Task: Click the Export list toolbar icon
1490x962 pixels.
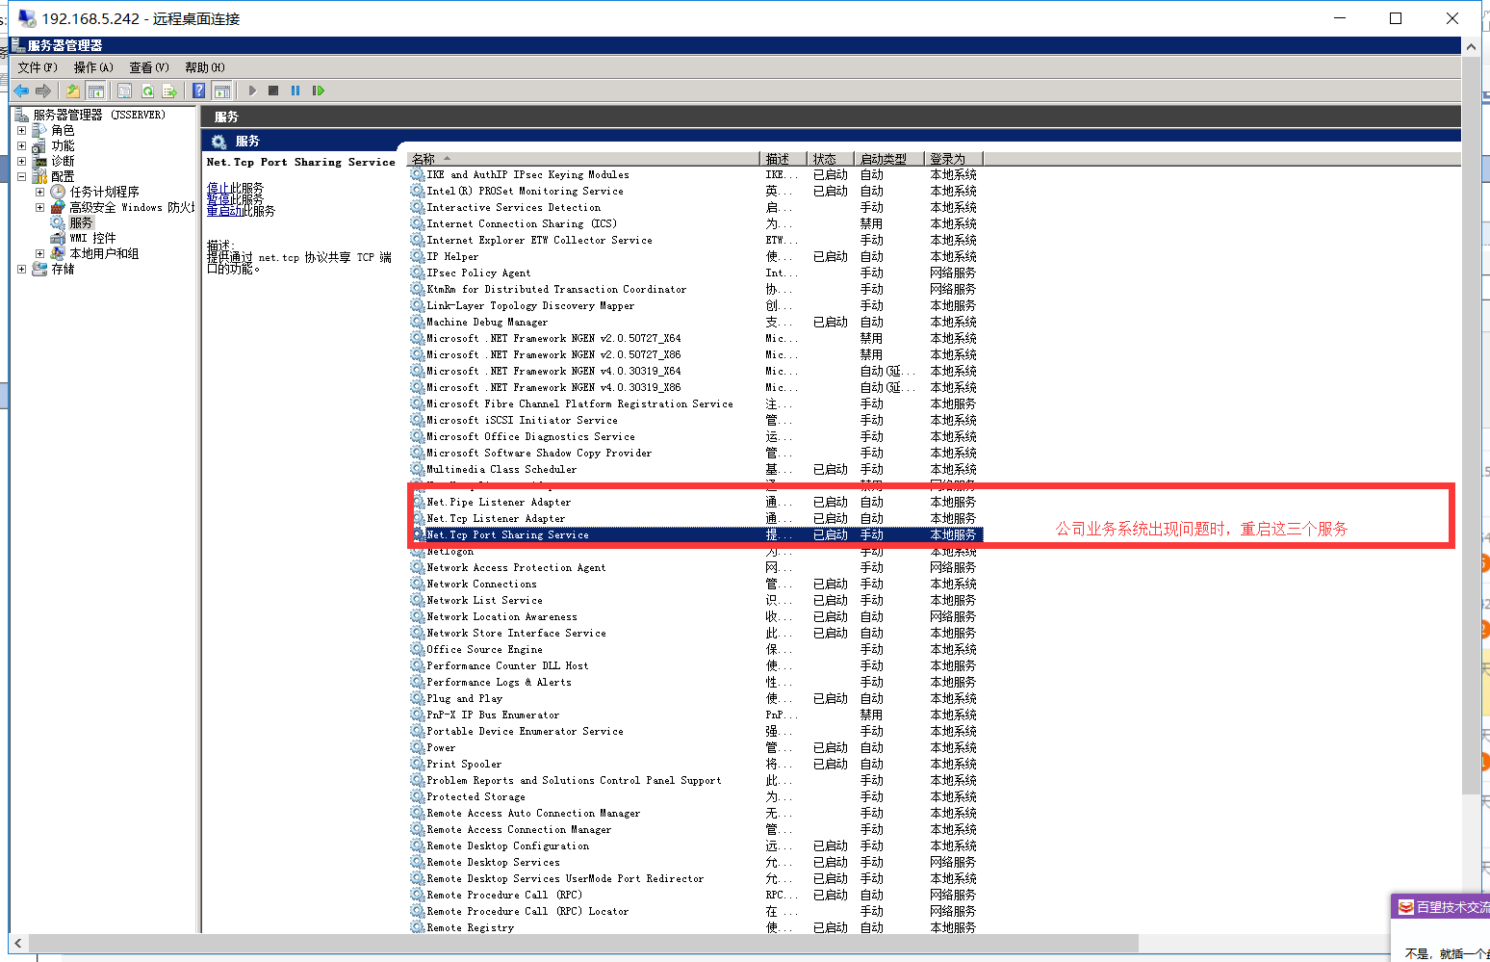Action: tap(169, 91)
